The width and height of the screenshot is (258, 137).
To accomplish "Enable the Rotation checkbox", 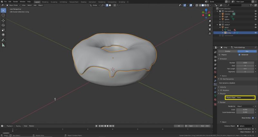I will click(x=221, y=90).
